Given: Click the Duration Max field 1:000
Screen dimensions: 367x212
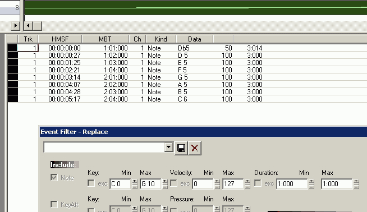Looking at the screenshot, I should point(337,184).
